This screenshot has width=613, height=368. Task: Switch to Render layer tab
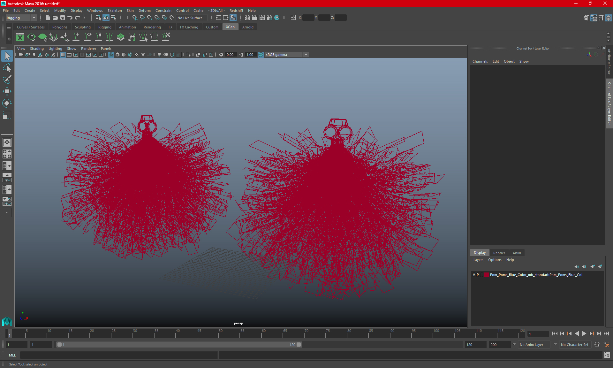tap(499, 253)
